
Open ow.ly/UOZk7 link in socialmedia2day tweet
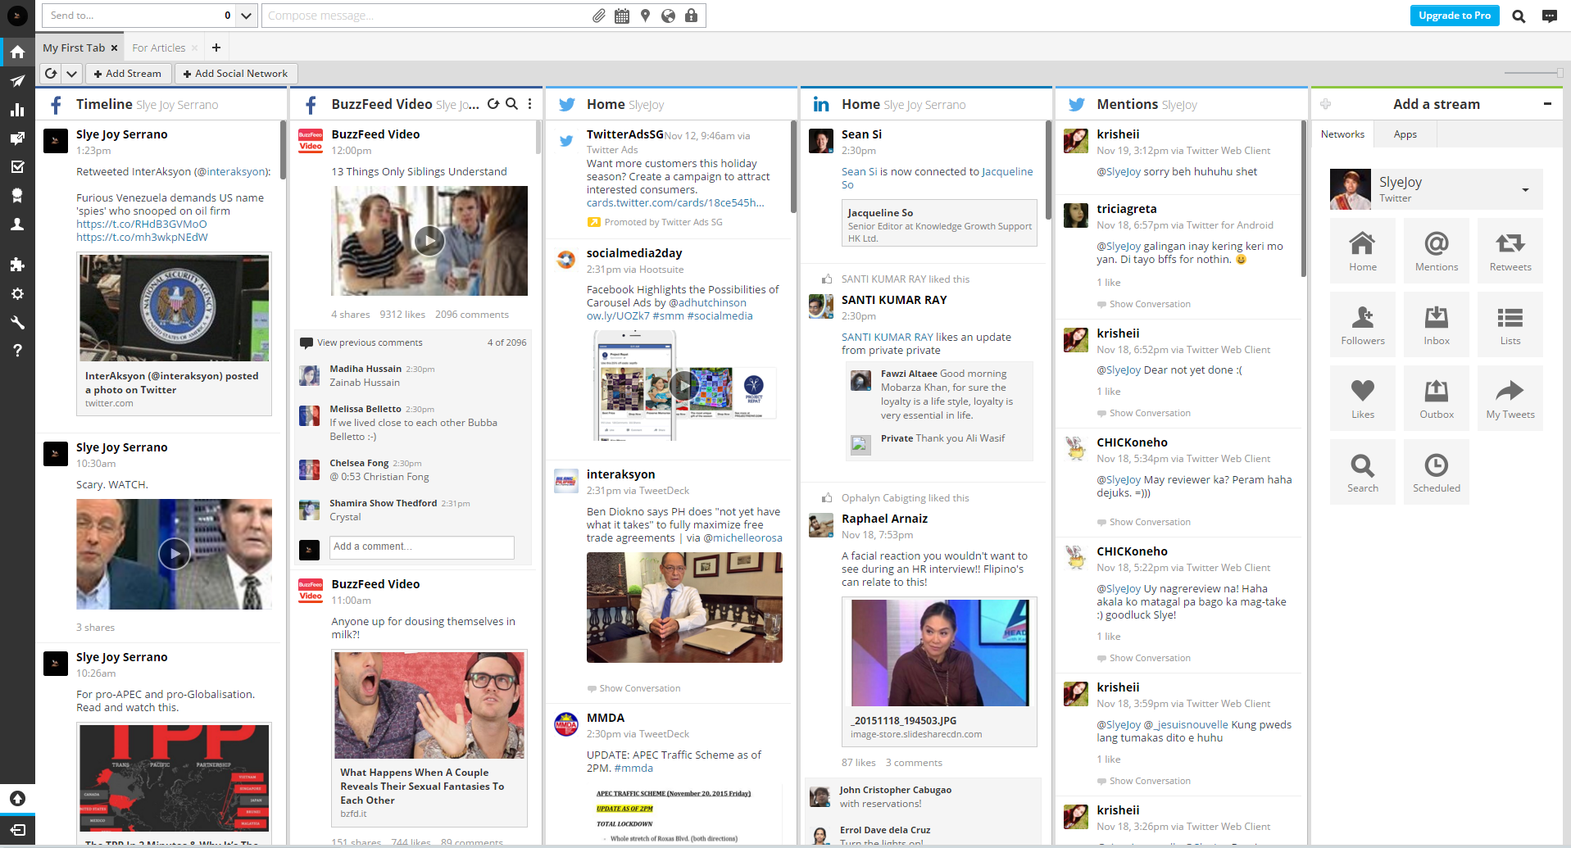click(618, 316)
